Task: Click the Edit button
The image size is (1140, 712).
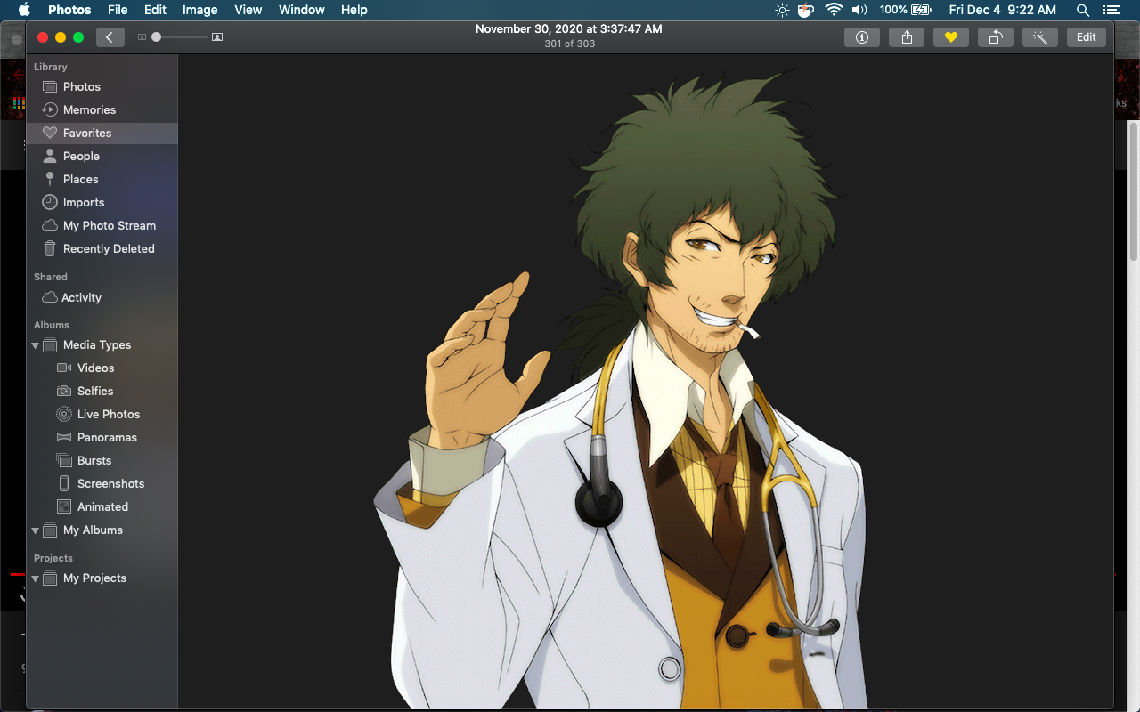Action: tap(1087, 37)
